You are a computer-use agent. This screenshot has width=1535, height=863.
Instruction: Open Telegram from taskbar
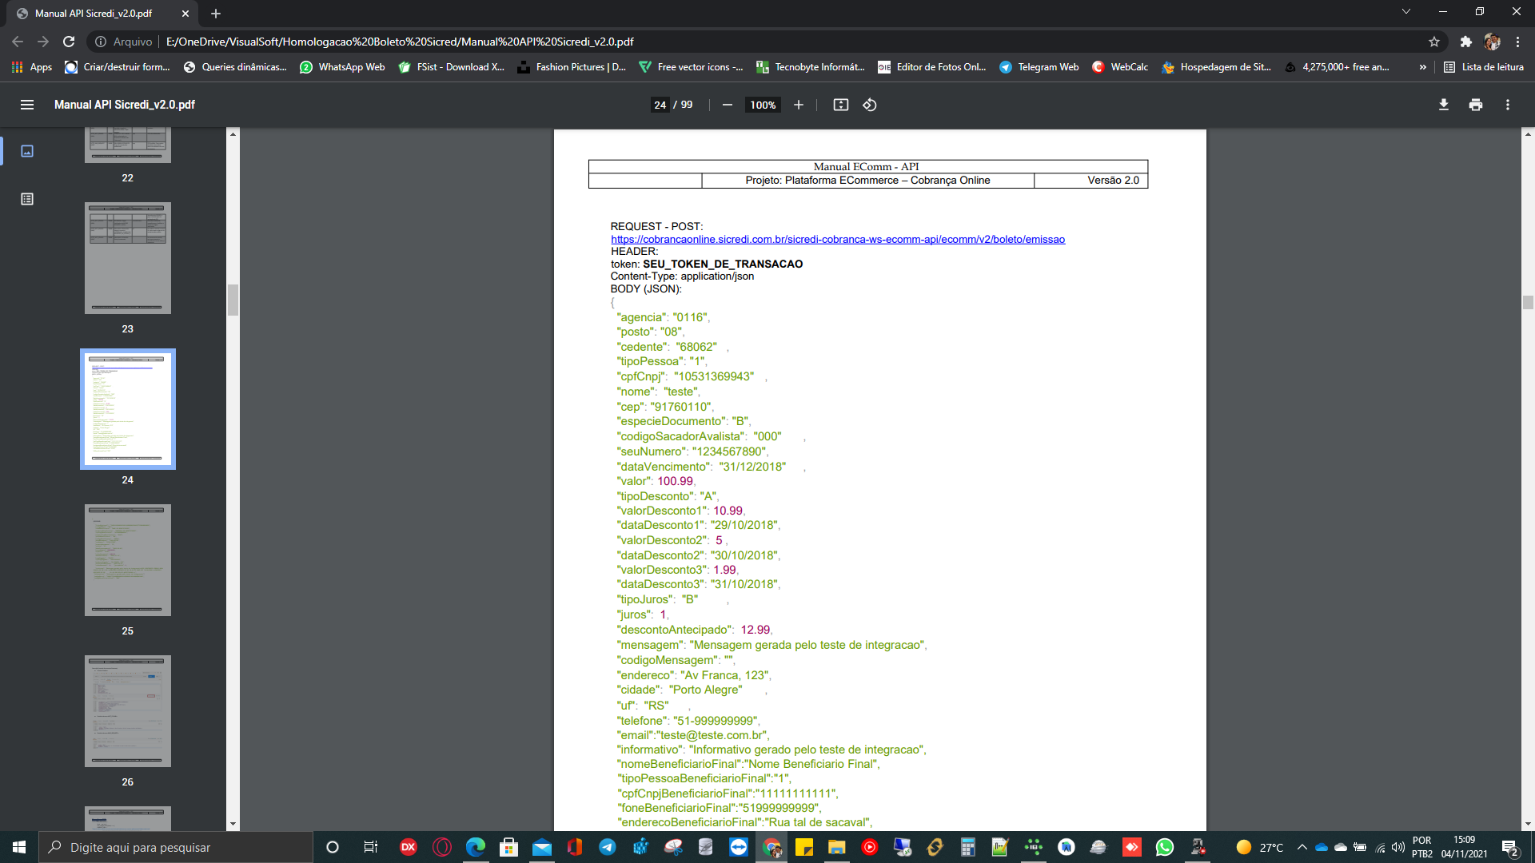[x=608, y=847]
